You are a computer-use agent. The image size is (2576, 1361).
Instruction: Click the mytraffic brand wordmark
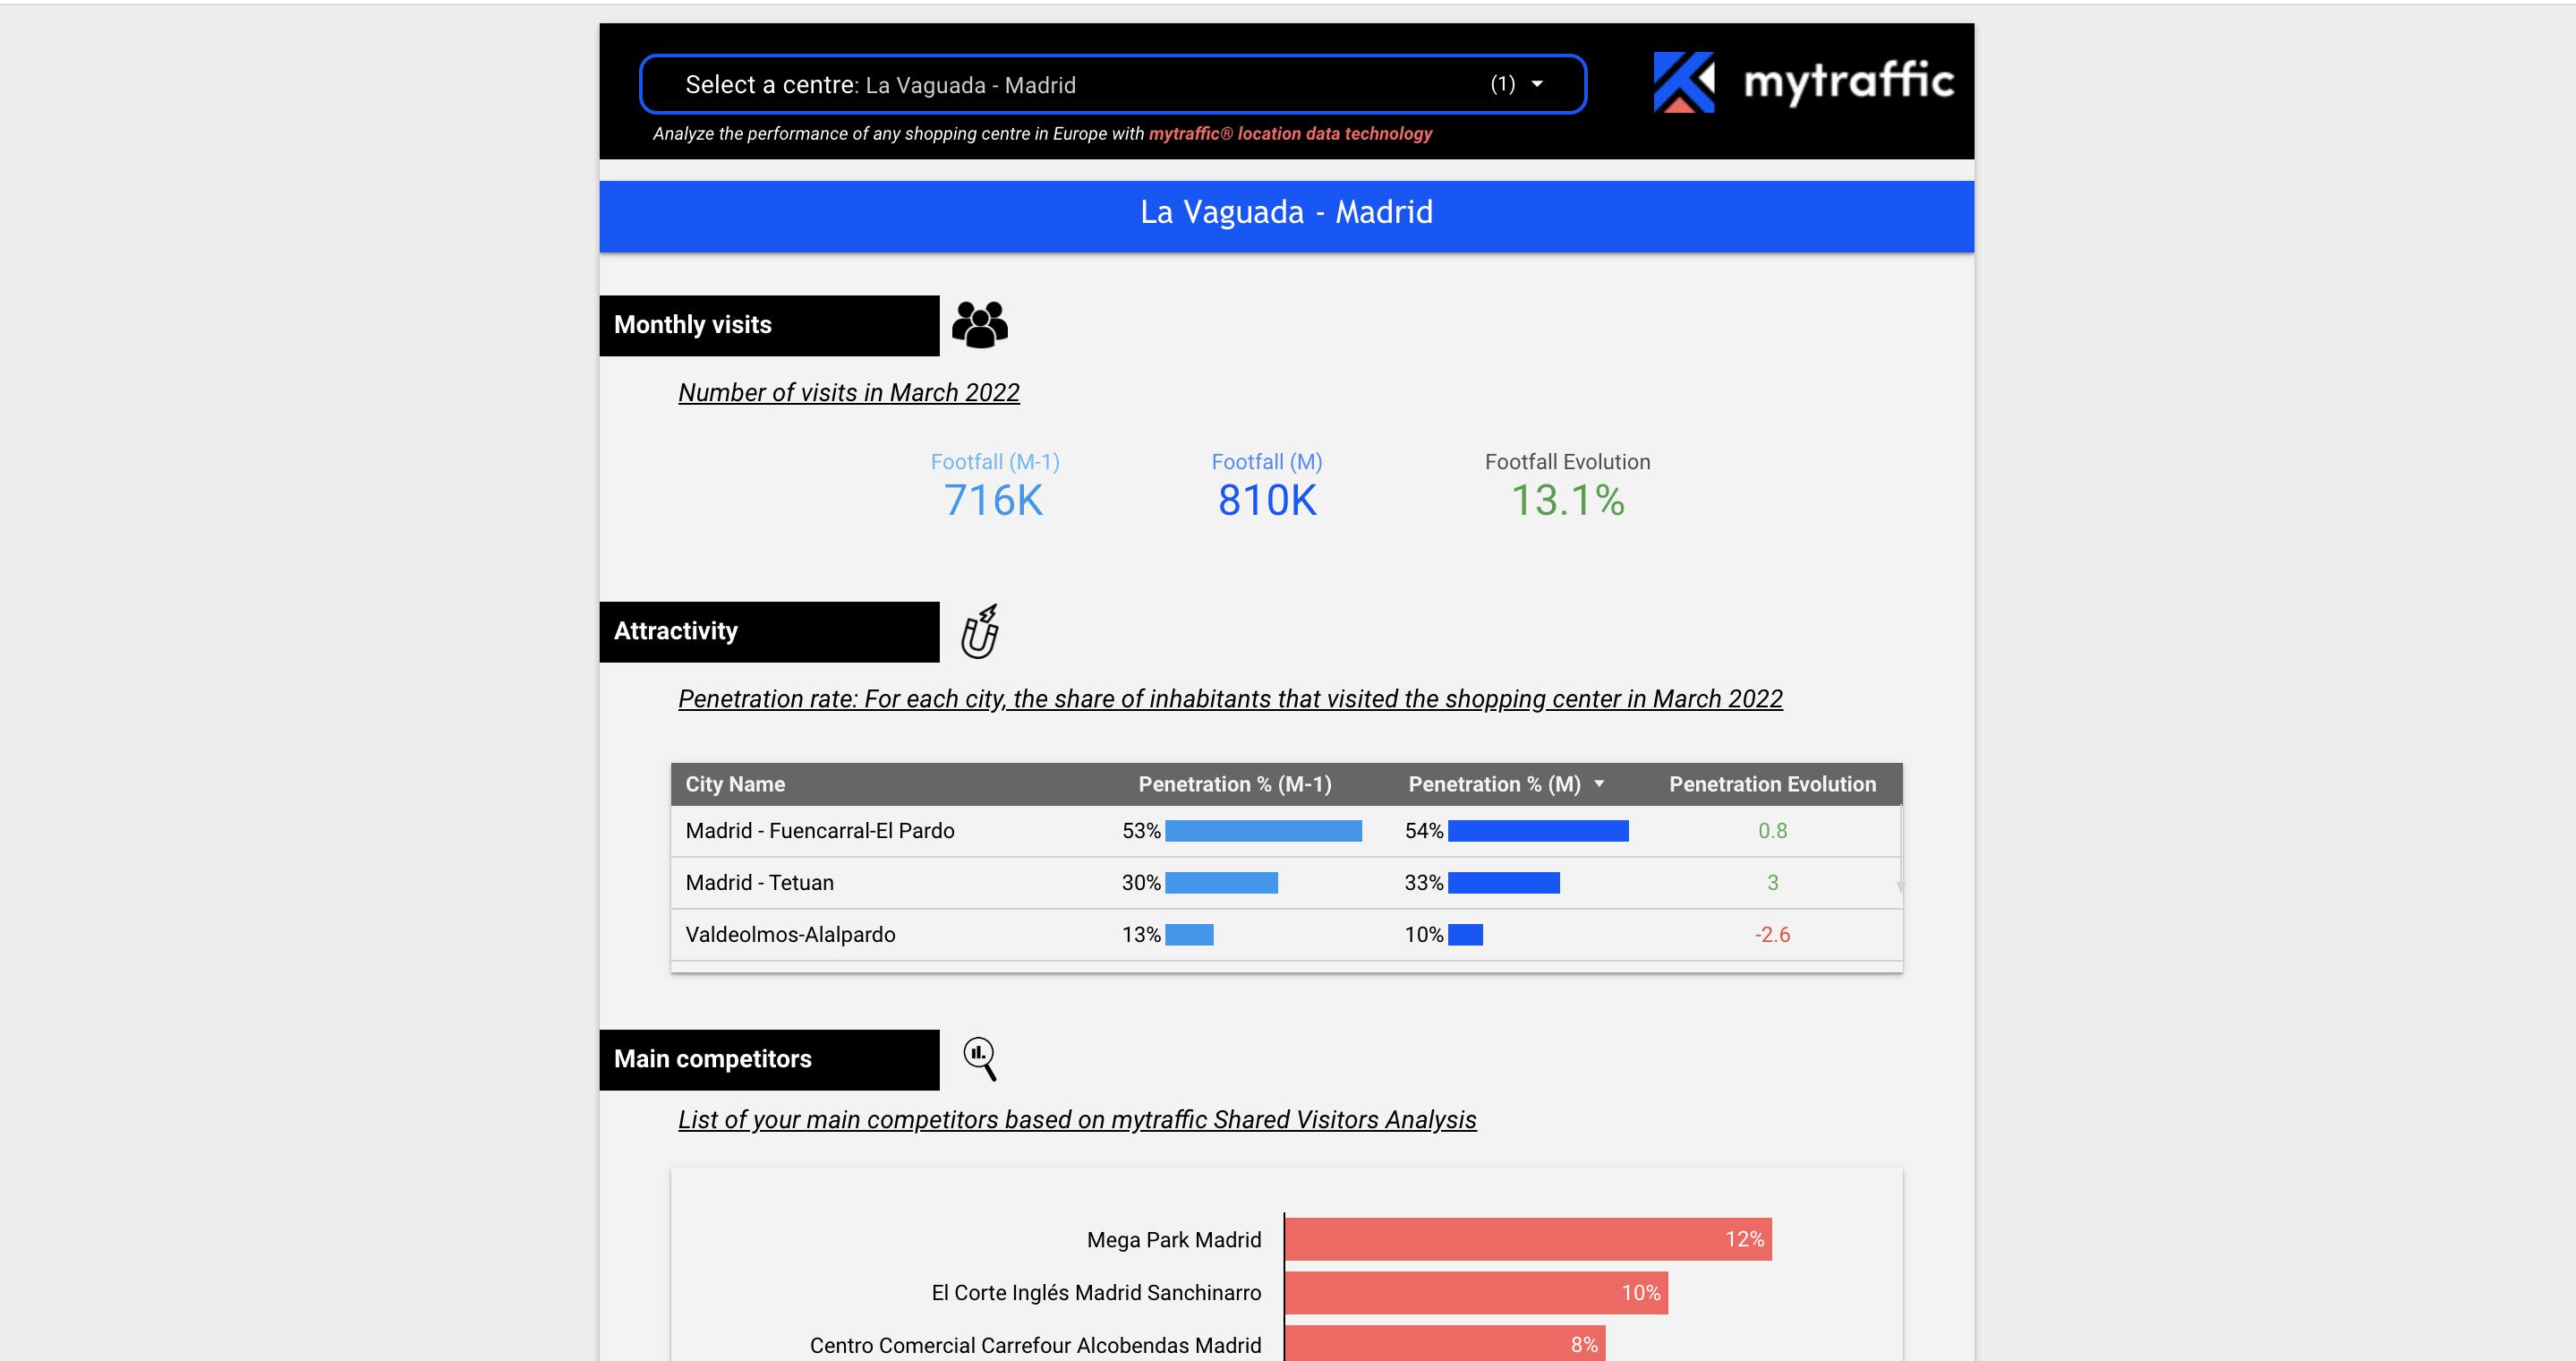1848,81
